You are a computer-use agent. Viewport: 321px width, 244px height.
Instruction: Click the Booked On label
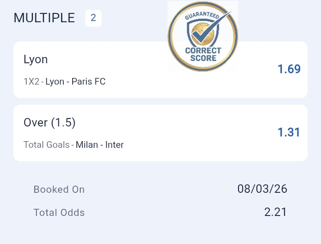point(59,189)
